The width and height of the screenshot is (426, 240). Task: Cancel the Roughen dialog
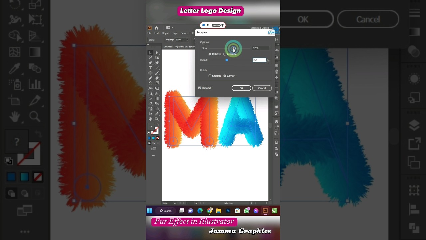[262, 88]
